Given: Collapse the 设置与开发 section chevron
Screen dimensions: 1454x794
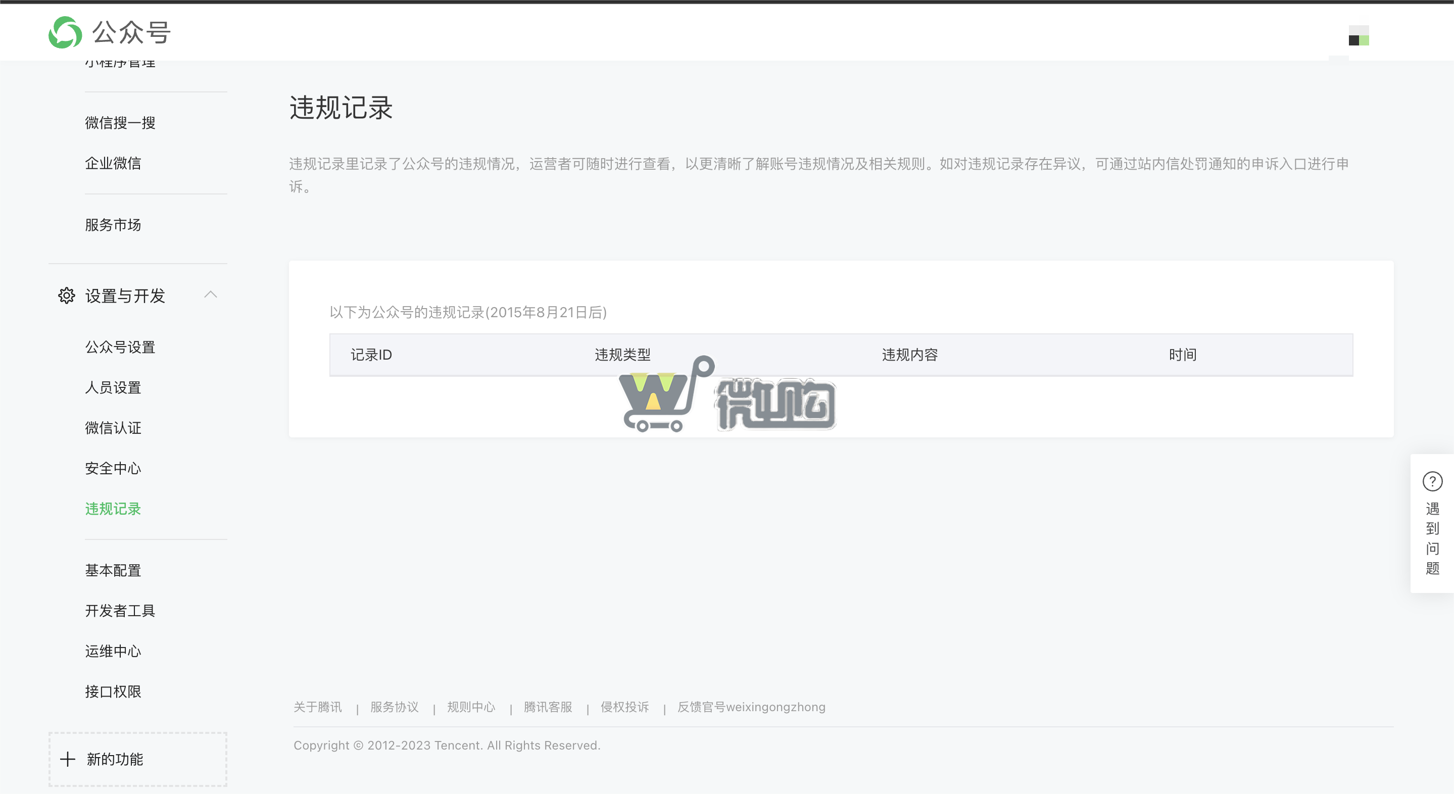Looking at the screenshot, I should pos(211,294).
